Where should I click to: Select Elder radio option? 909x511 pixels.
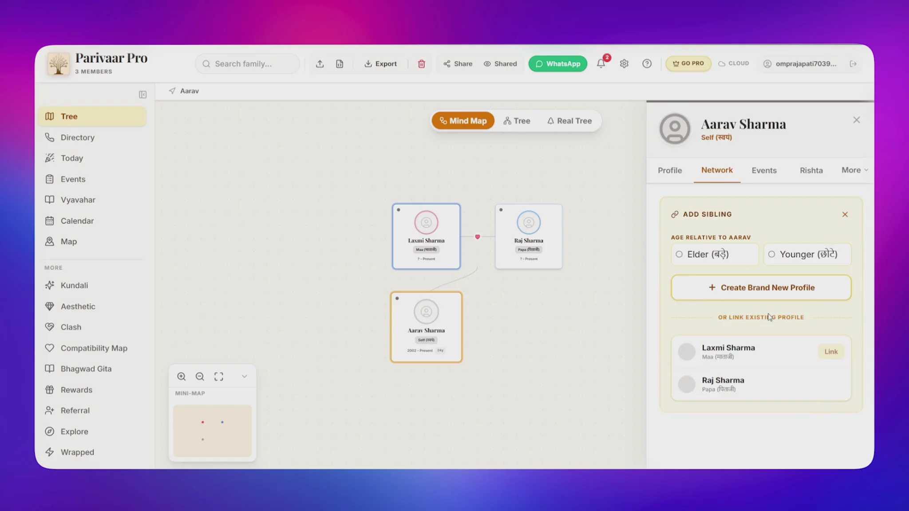coord(715,255)
